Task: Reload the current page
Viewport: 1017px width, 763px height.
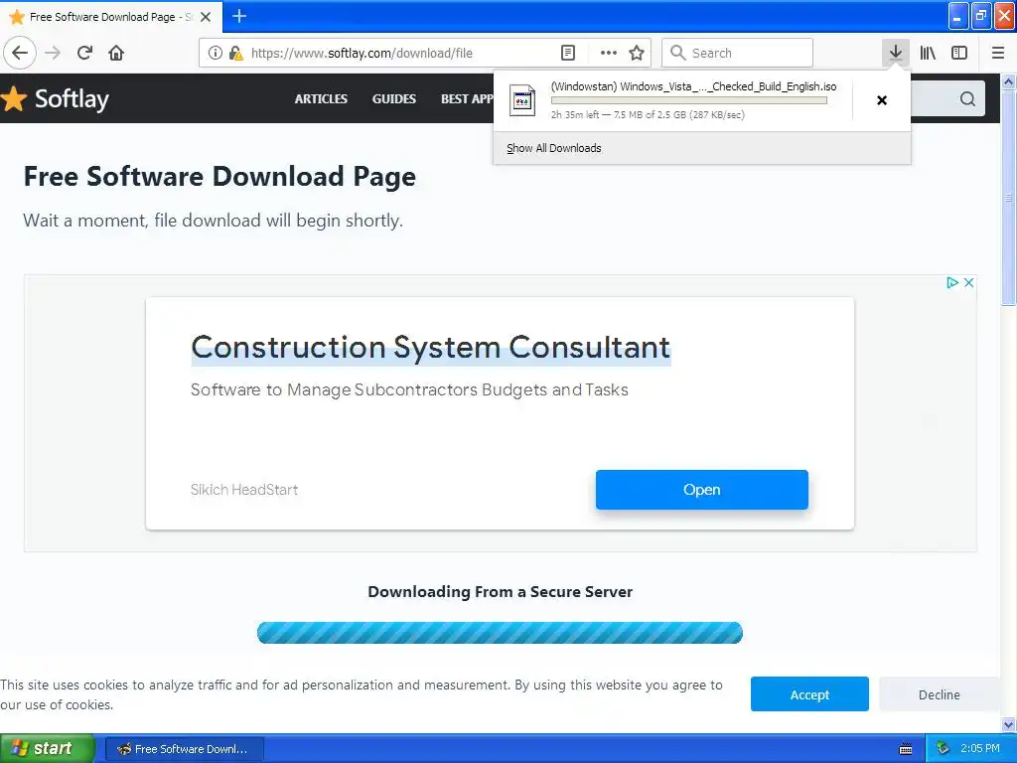Action: click(x=84, y=53)
